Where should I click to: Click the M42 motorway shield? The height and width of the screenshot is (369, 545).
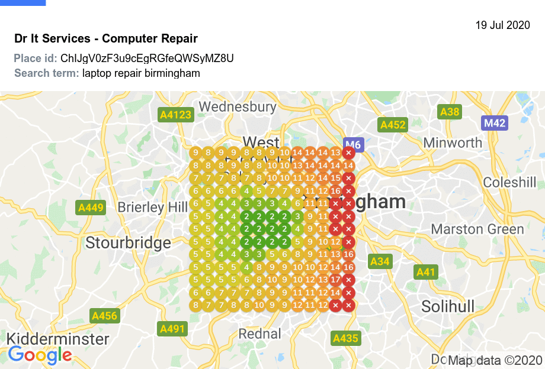click(494, 123)
